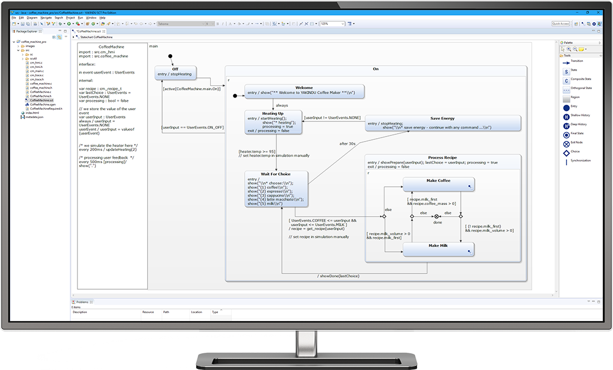Enable Link with Editor in Package Explorer

(59, 37)
